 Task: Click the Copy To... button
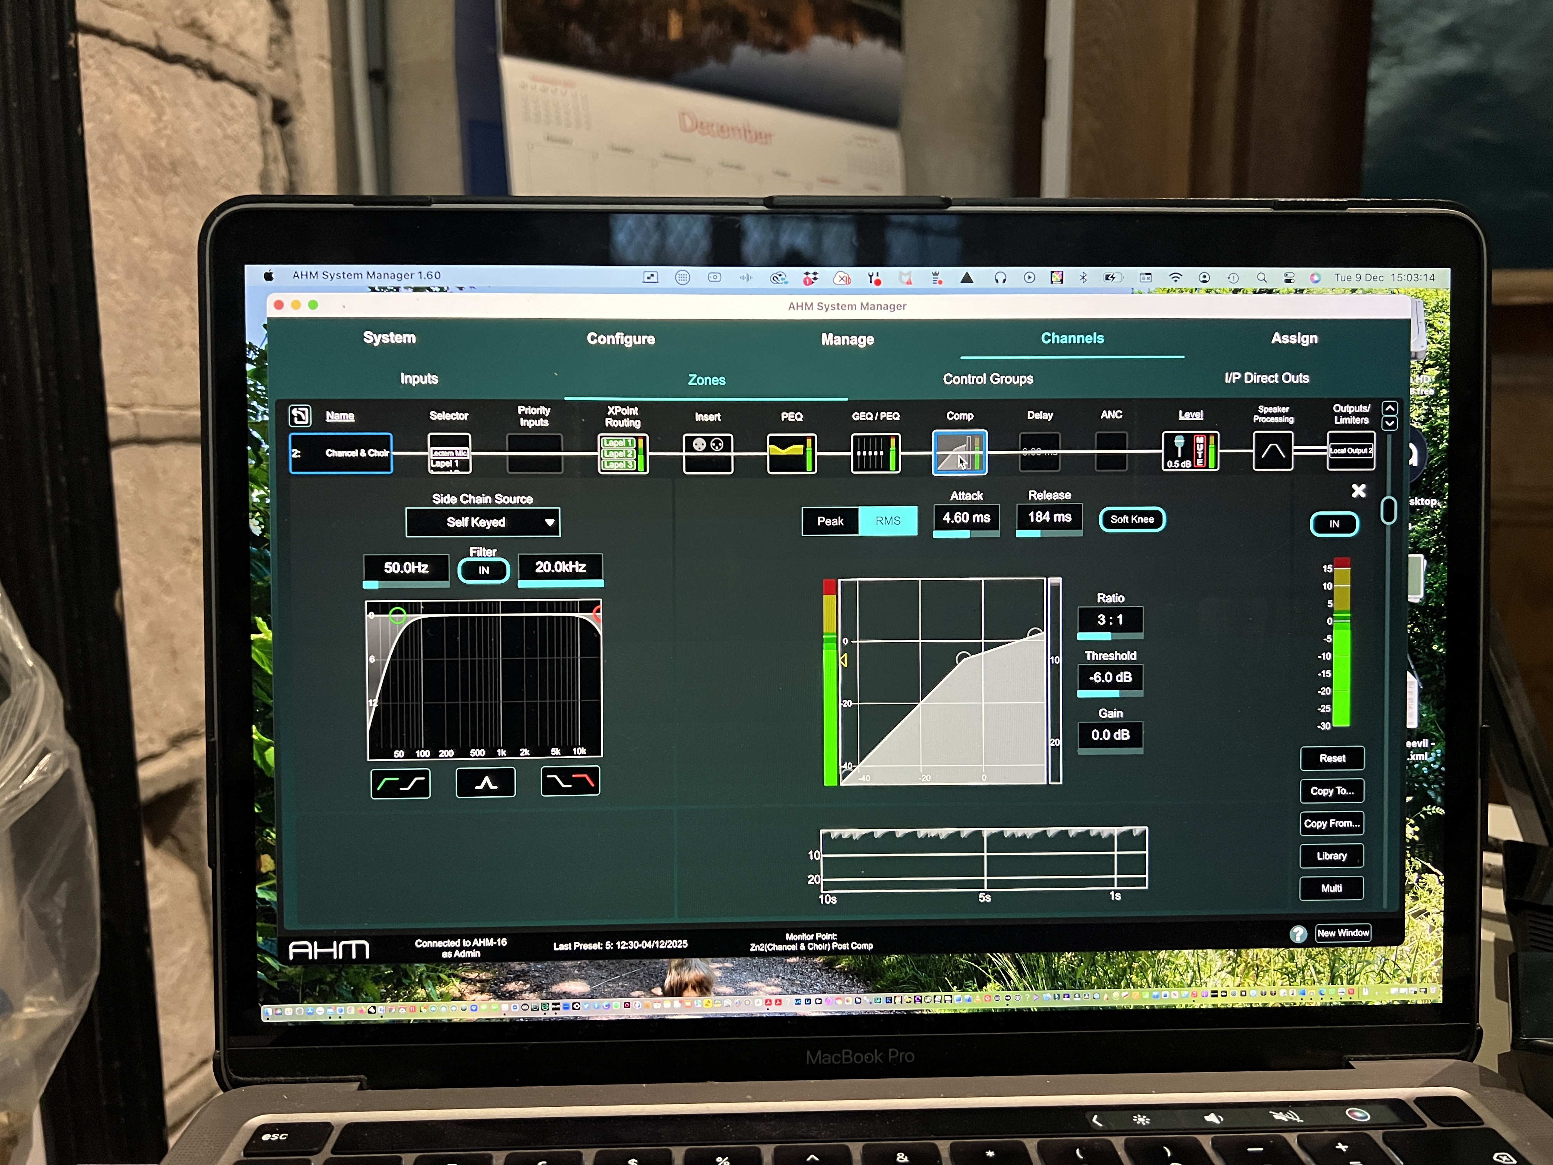coord(1332,791)
